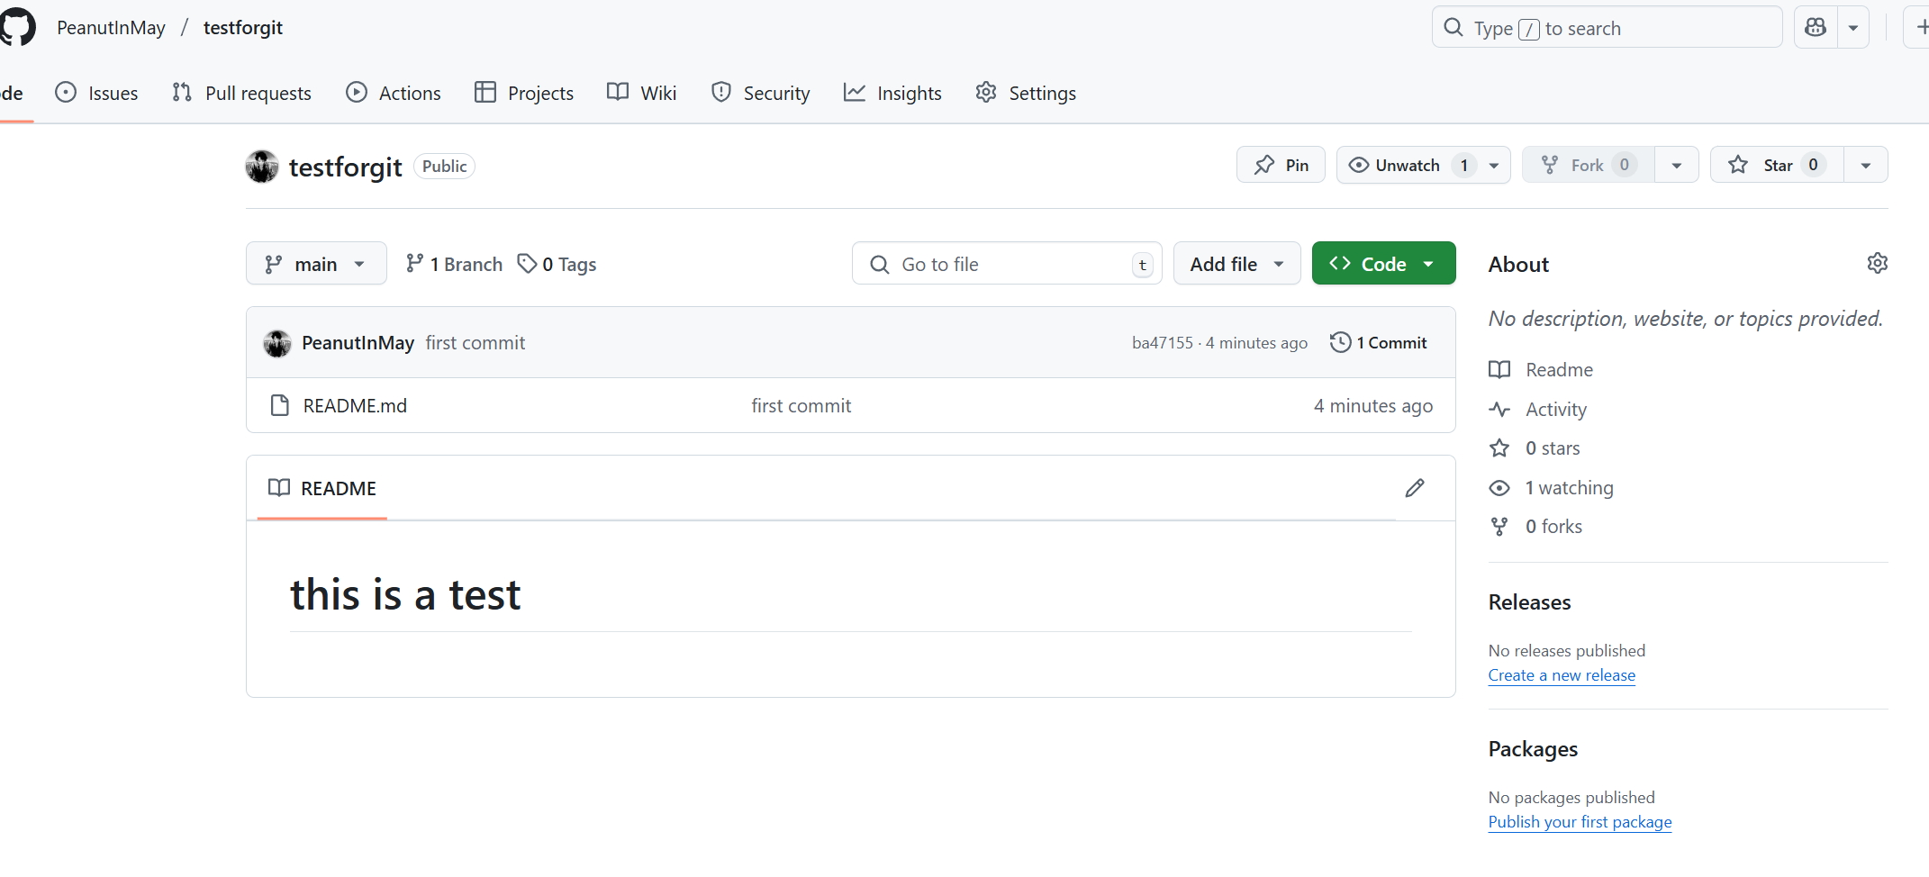Open the Releases heading link
Viewport: 1929px width, 877px height.
(1529, 602)
